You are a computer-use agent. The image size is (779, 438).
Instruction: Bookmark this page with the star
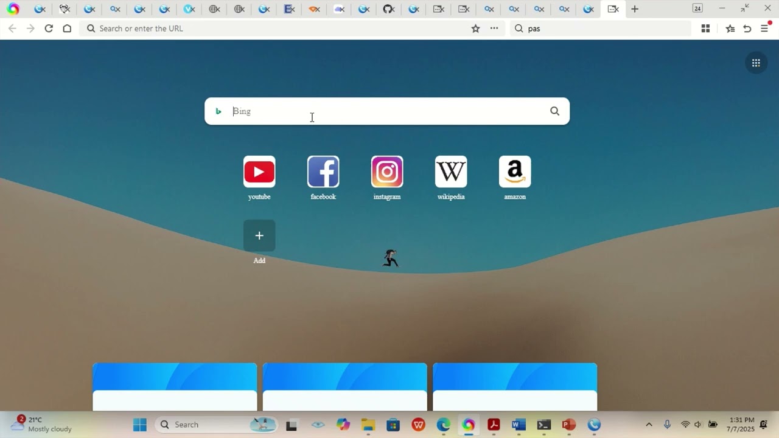476,29
